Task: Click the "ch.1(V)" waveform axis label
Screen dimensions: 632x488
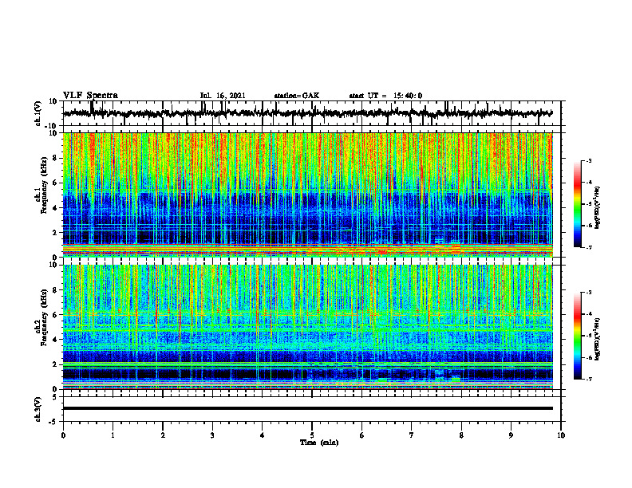Action: coord(38,113)
